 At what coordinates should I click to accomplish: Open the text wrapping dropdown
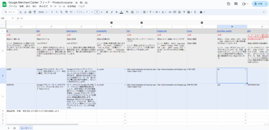pos(157,12)
